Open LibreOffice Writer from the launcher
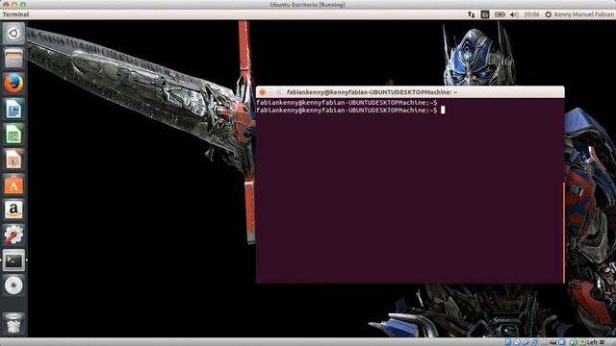 [x=13, y=109]
